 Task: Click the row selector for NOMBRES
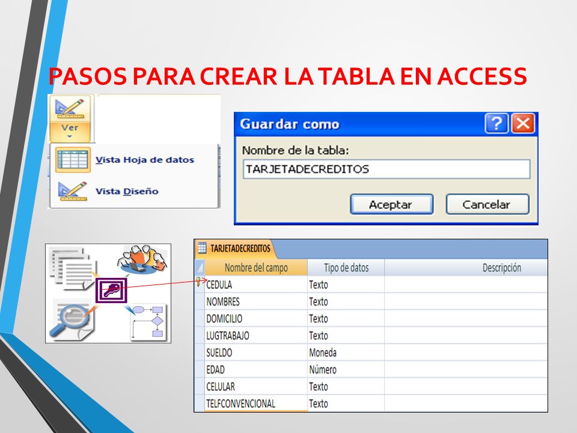click(x=200, y=302)
